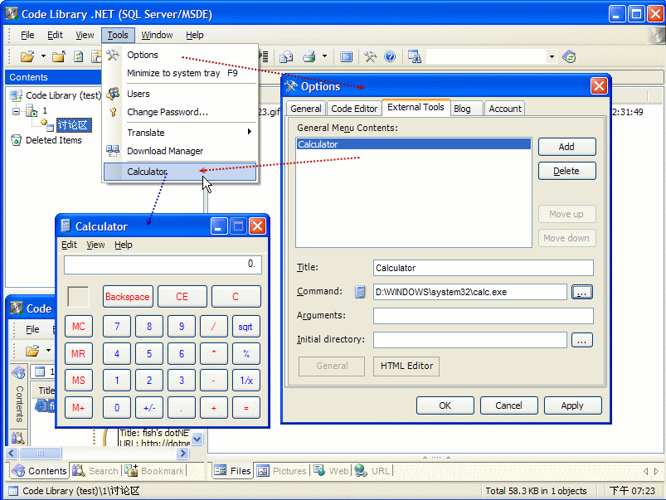Click the 7 key in Calculator
Viewport: 666px width, 500px height.
pyautogui.click(x=117, y=327)
